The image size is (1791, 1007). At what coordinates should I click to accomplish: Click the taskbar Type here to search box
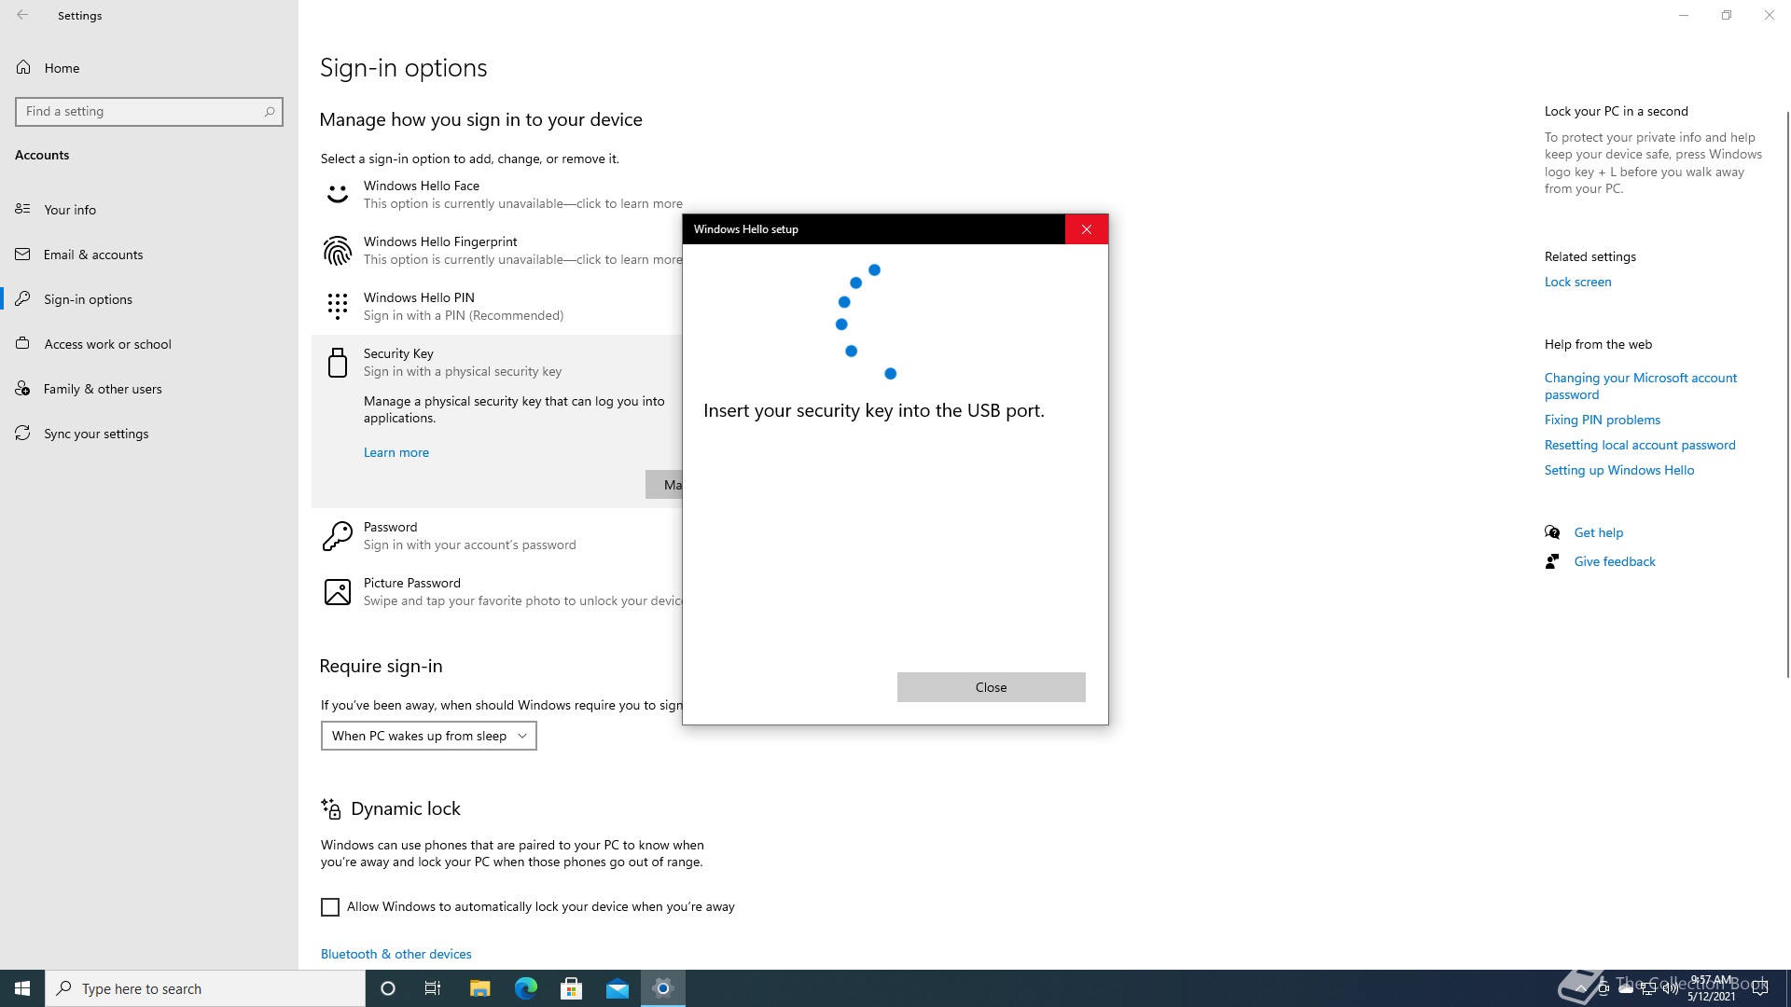click(x=205, y=988)
